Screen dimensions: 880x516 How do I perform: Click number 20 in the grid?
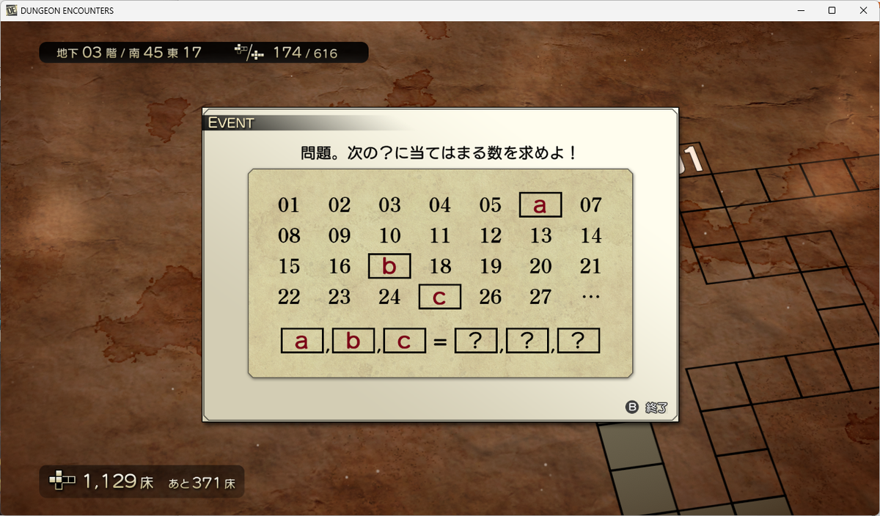point(540,266)
